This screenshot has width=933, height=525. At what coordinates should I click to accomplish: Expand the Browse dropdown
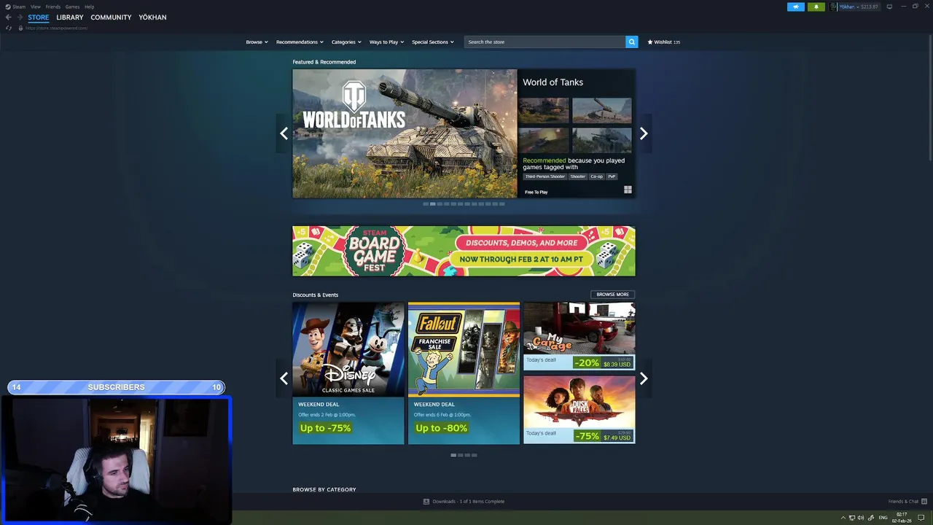[257, 42]
